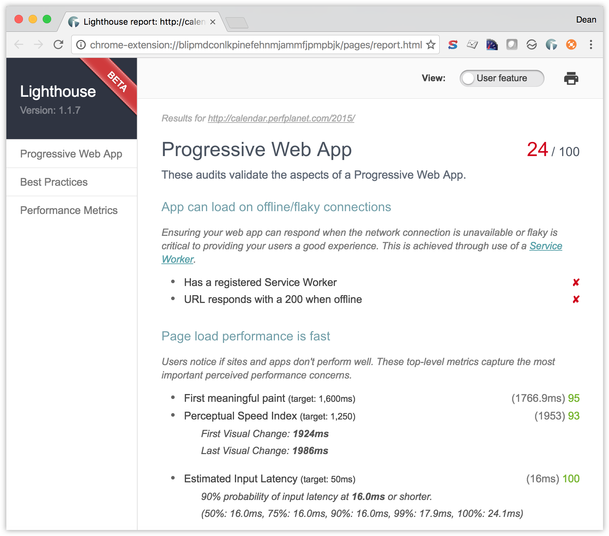Click the red X for offline 200 audit

(x=576, y=299)
